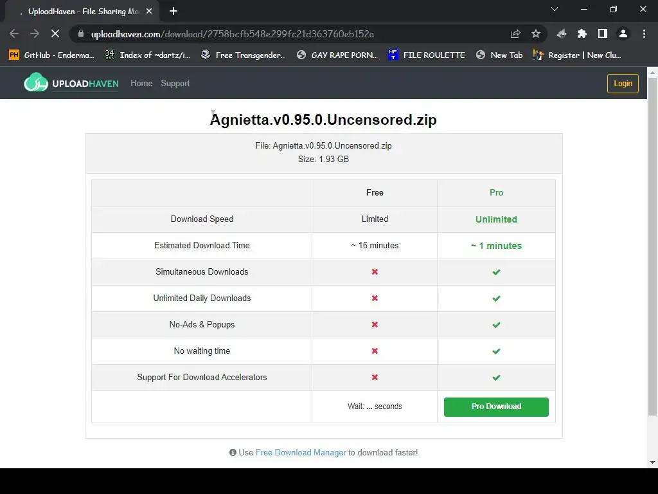Viewport: 658px width, 494px height.
Task: Open the Chrome profile menu
Action: click(623, 33)
